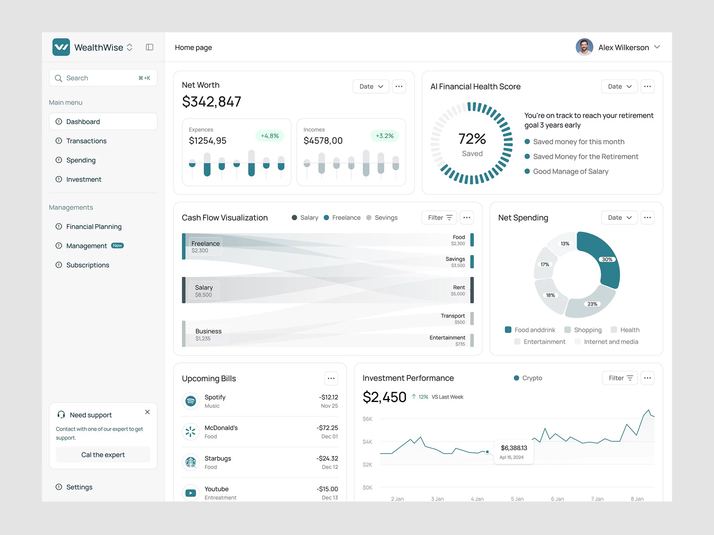Select Dashboard in main menu

click(x=103, y=122)
